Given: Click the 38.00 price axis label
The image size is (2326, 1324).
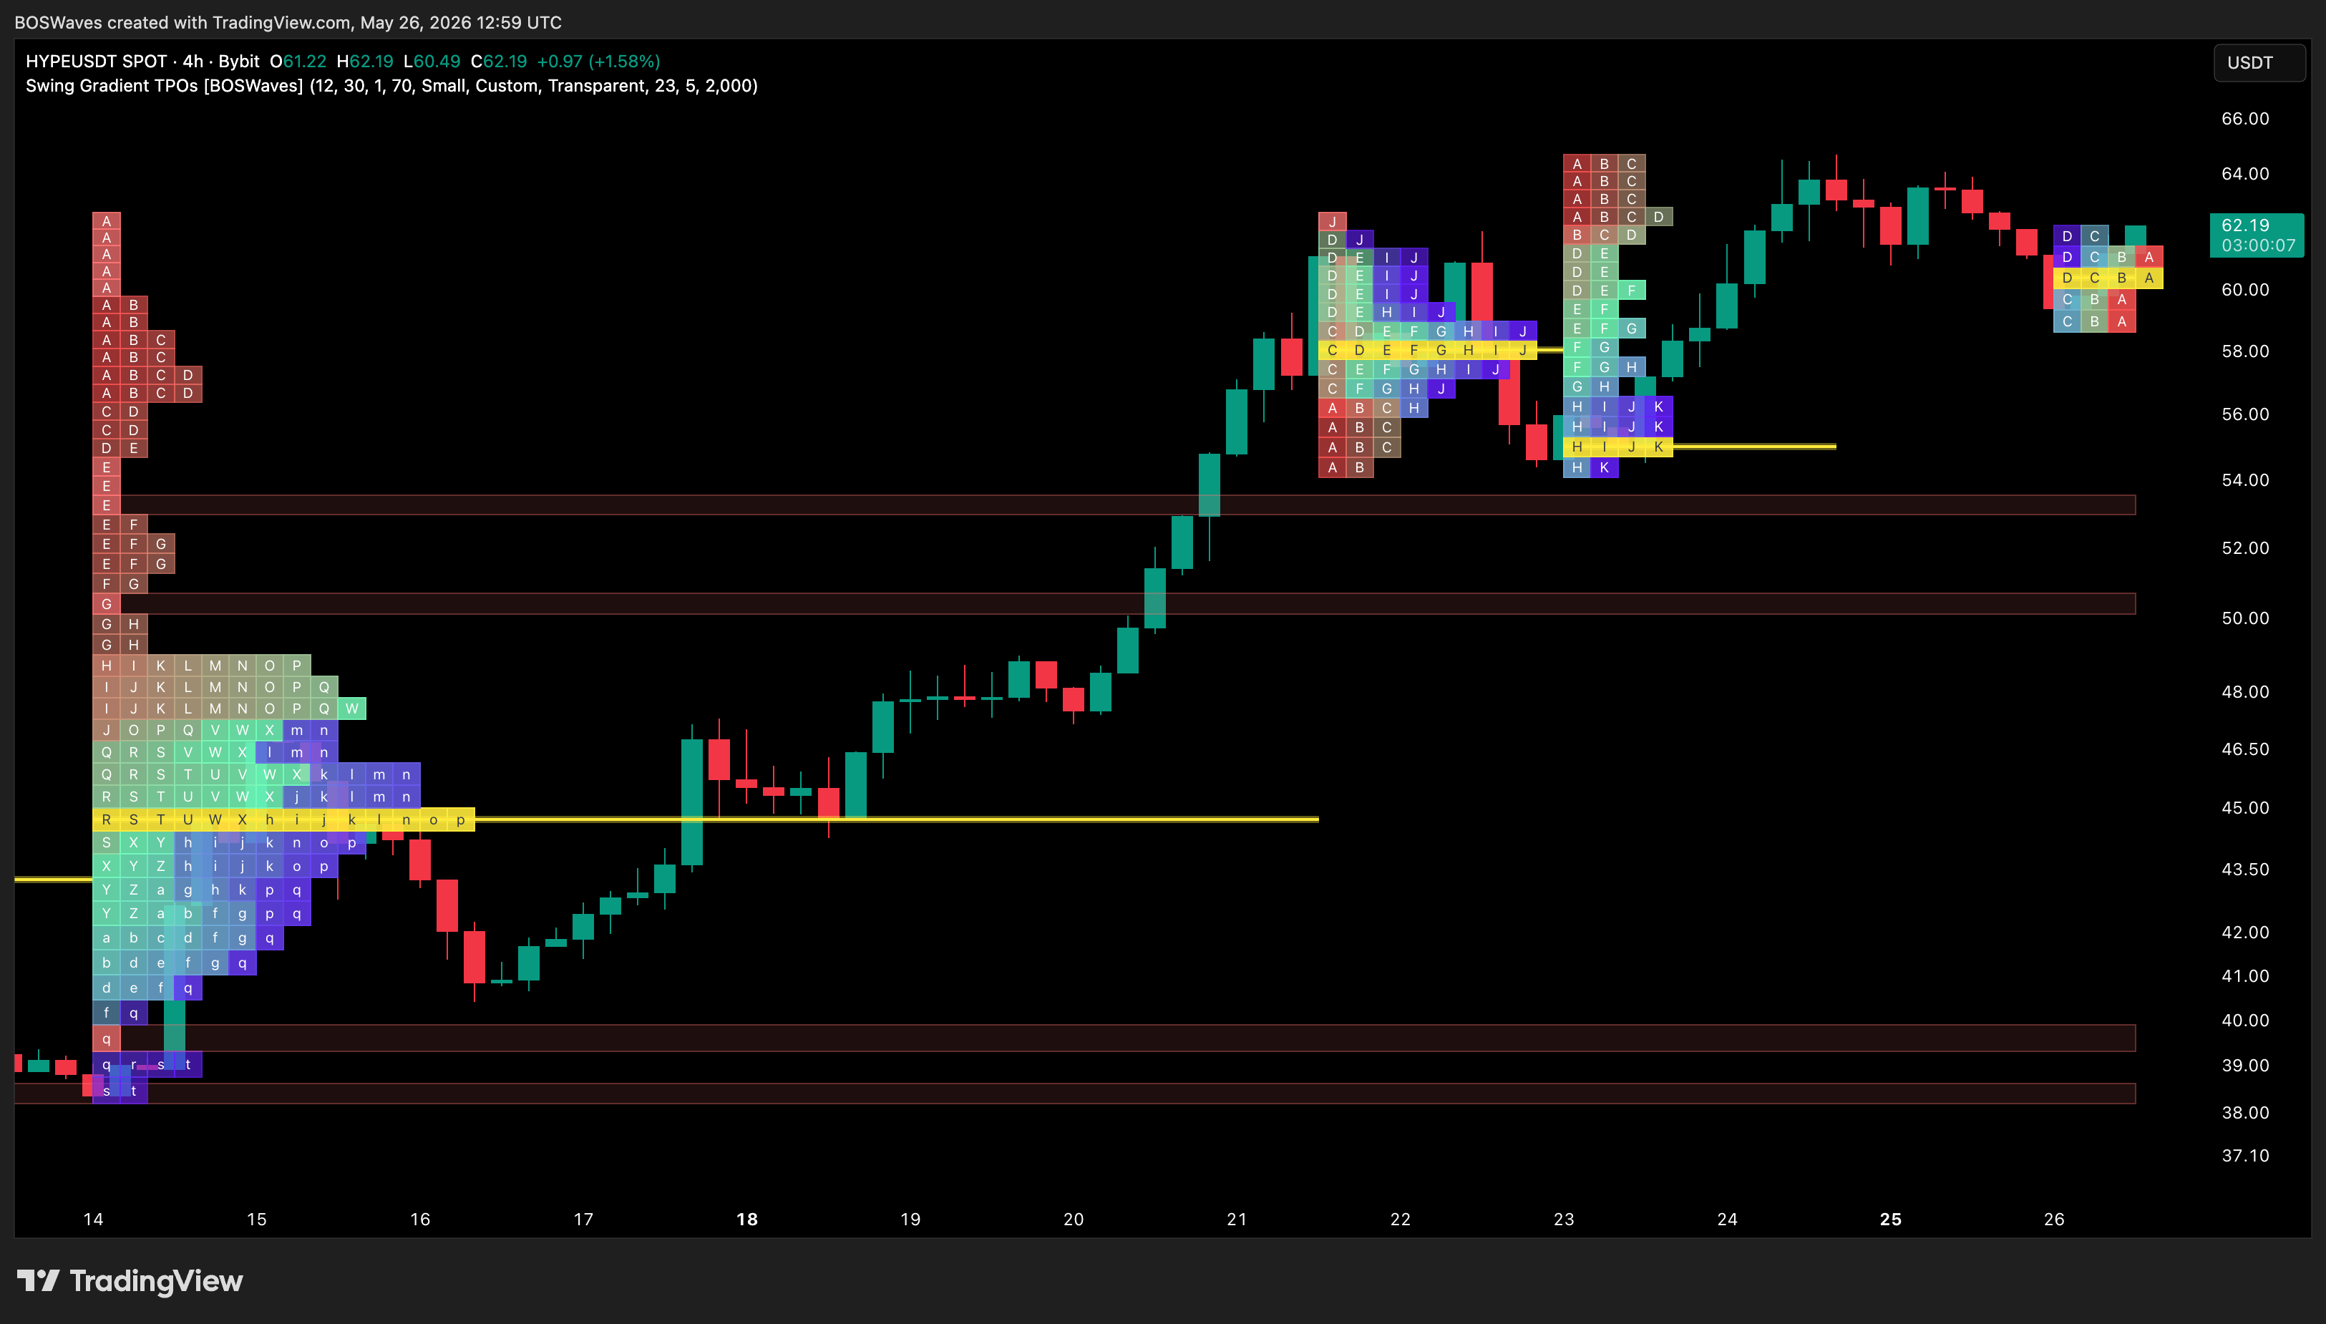Looking at the screenshot, I should coord(2245,1112).
